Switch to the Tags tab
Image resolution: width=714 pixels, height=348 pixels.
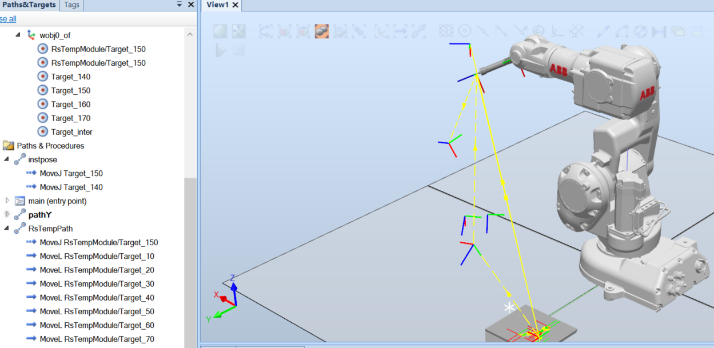pos(72,5)
